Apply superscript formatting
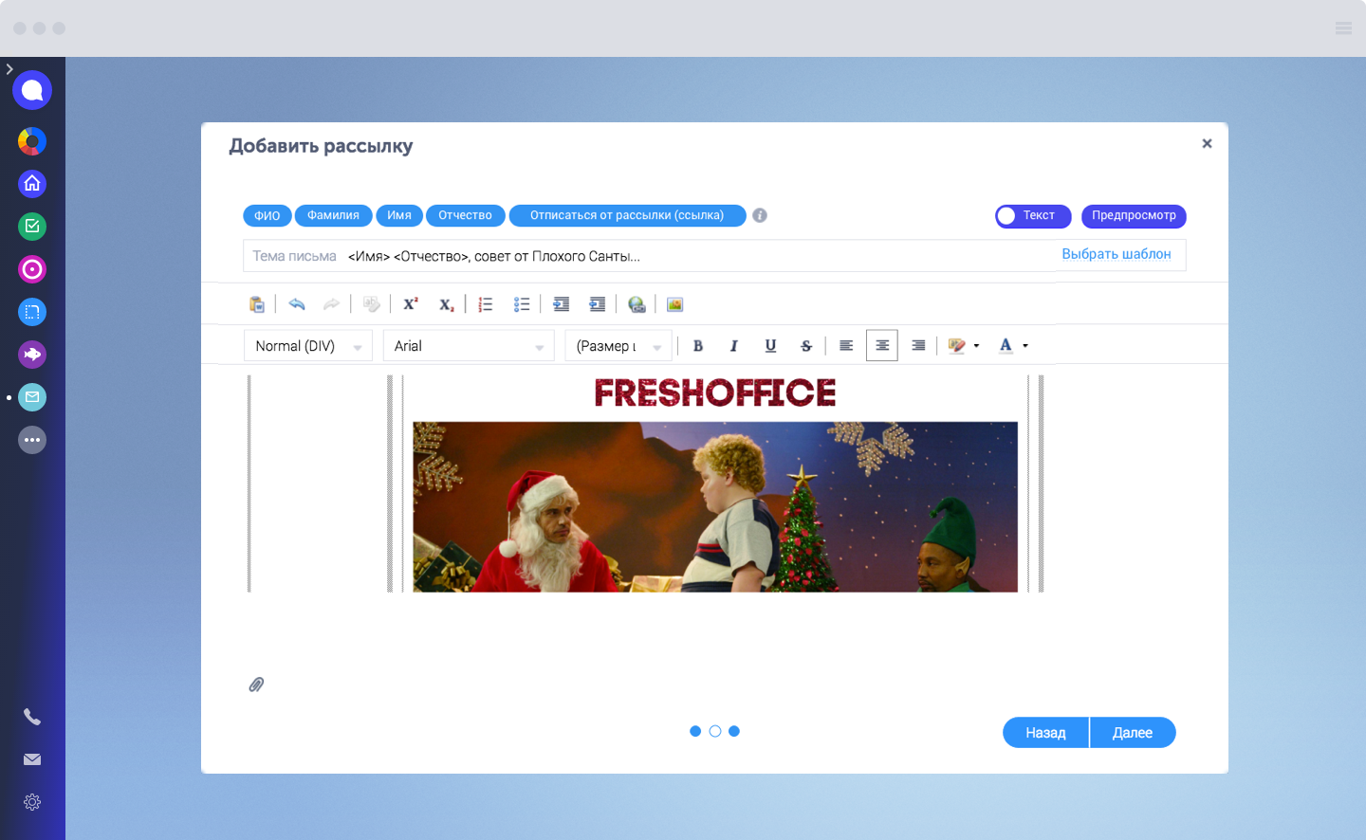The height and width of the screenshot is (840, 1366). point(411,304)
